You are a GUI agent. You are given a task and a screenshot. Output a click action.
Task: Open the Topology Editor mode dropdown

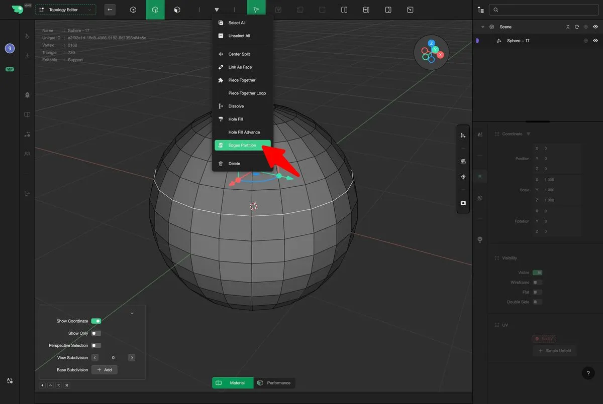click(66, 10)
